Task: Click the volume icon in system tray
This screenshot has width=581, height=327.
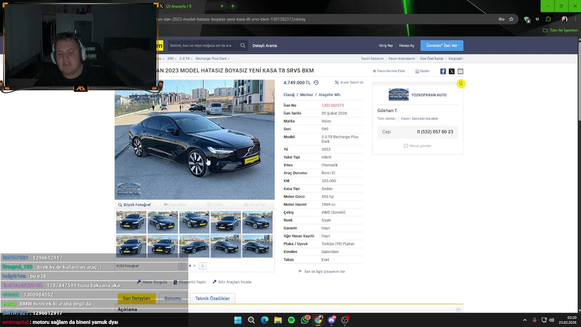Action: tap(551, 320)
